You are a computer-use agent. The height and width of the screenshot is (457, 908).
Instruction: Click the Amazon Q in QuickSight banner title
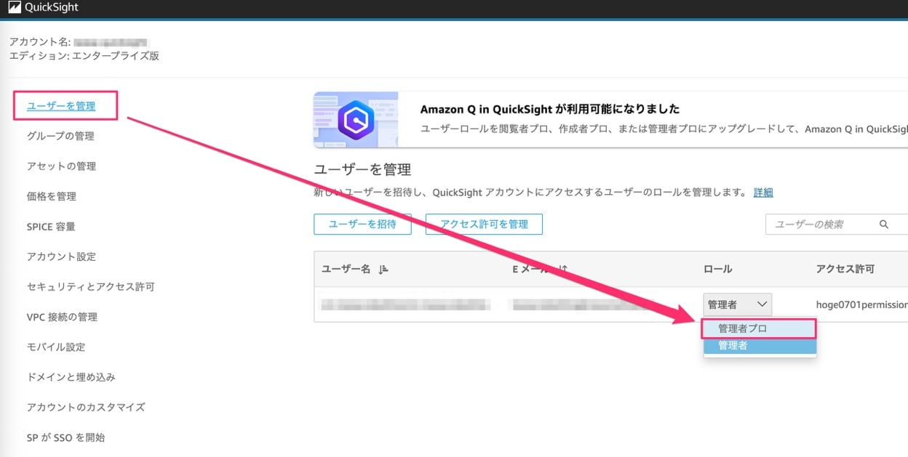pyautogui.click(x=550, y=109)
